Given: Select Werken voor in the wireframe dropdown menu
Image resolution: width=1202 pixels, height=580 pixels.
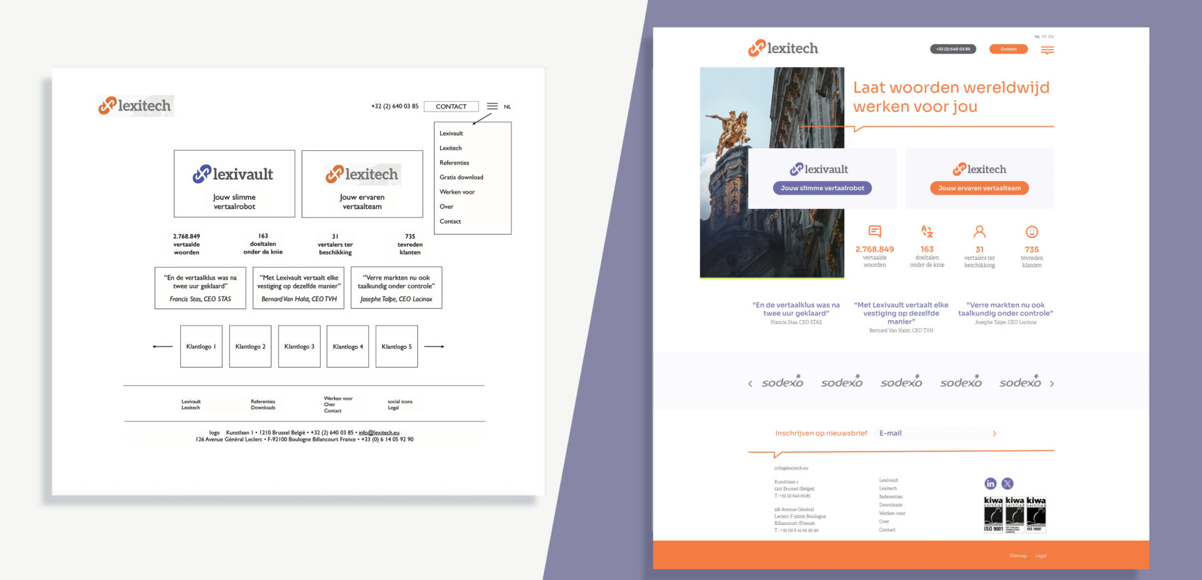Looking at the screenshot, I should click(x=457, y=192).
